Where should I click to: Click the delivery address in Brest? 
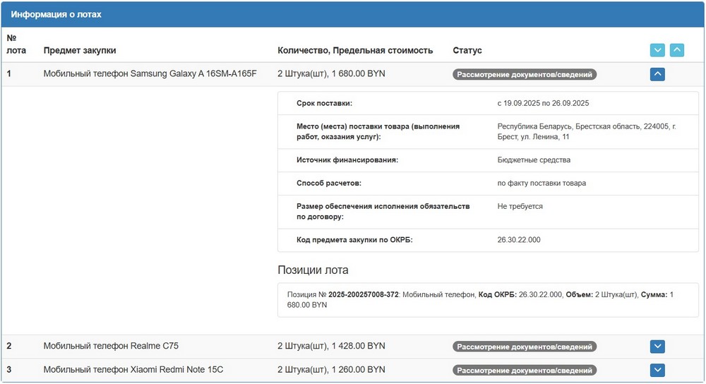[586, 131]
